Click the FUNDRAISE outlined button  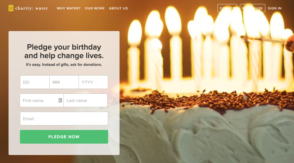[252, 8]
